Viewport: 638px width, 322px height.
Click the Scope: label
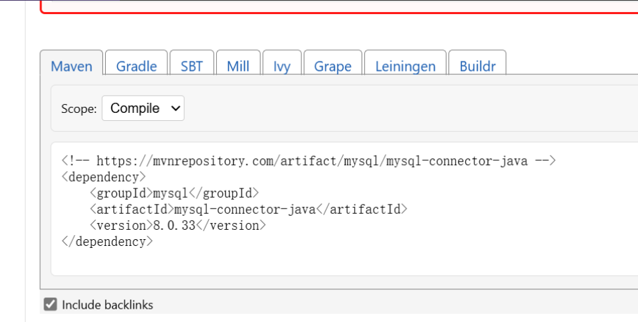[x=79, y=109]
